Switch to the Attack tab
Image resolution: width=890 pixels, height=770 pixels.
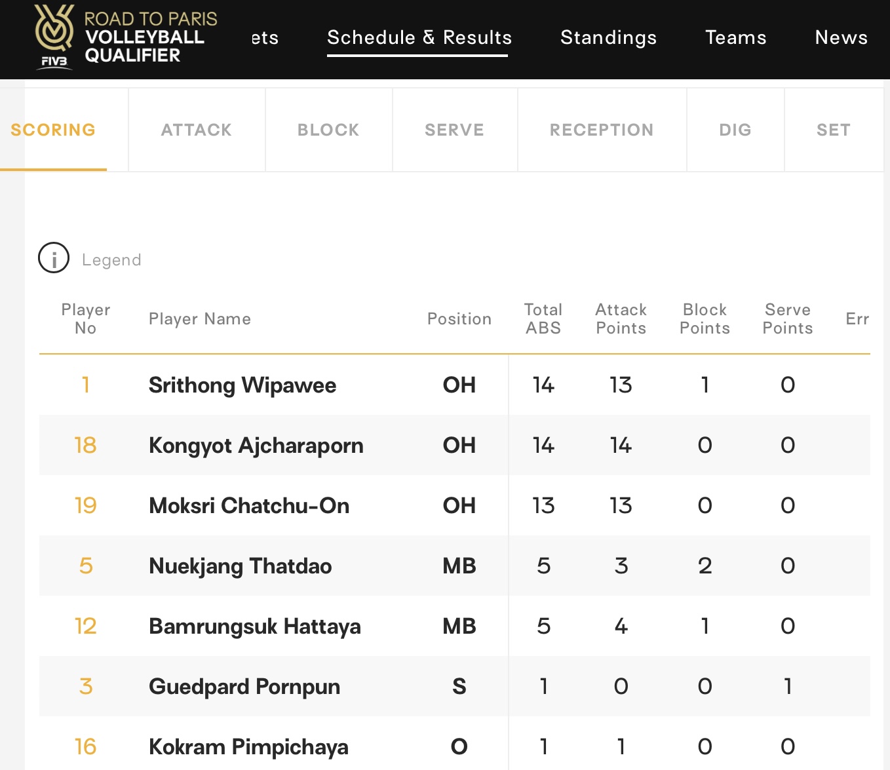[x=197, y=130]
